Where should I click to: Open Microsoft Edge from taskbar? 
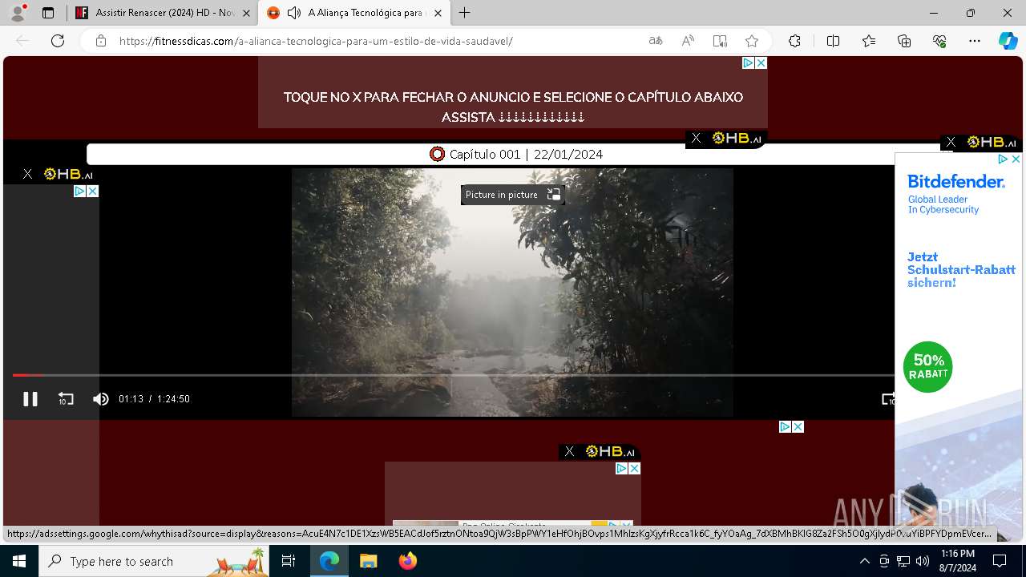pyautogui.click(x=329, y=561)
